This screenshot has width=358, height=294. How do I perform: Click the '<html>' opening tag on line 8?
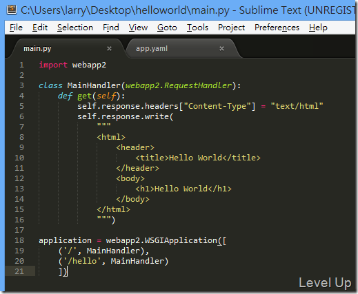tap(111, 137)
